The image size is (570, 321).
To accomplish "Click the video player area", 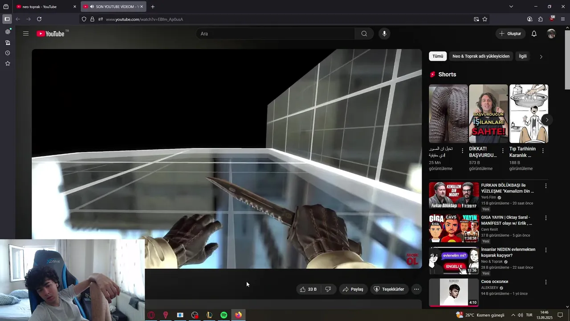I will [x=227, y=159].
